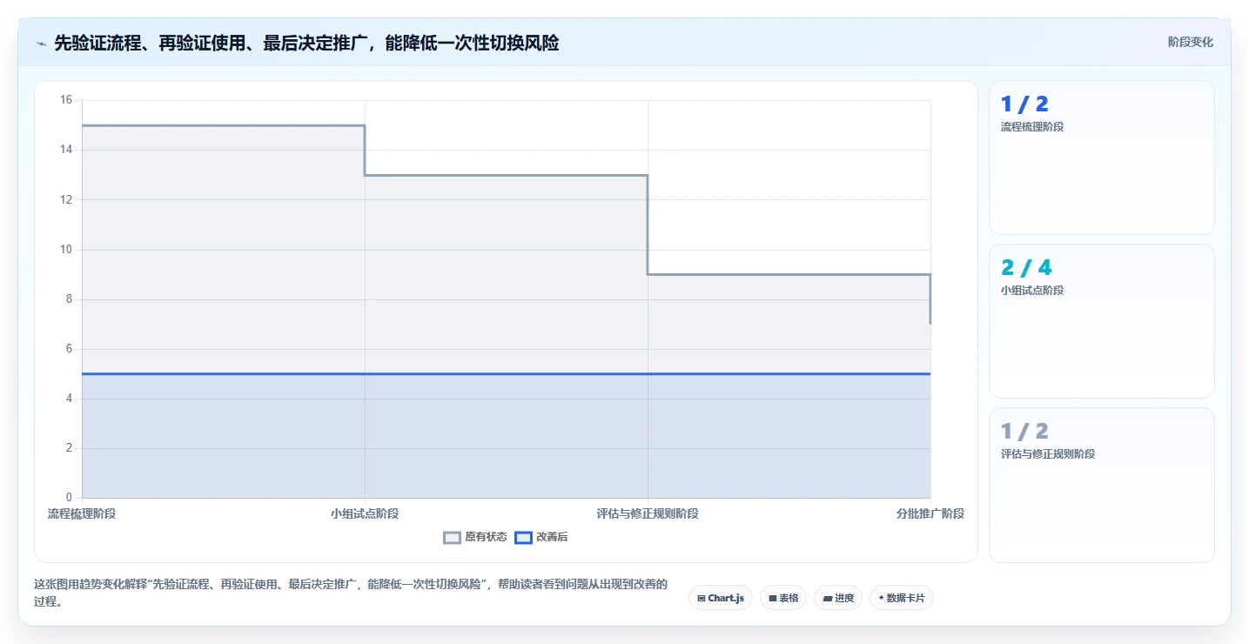This screenshot has height=644, width=1249.
Task: Click y-axis value 16
Action: (66, 100)
